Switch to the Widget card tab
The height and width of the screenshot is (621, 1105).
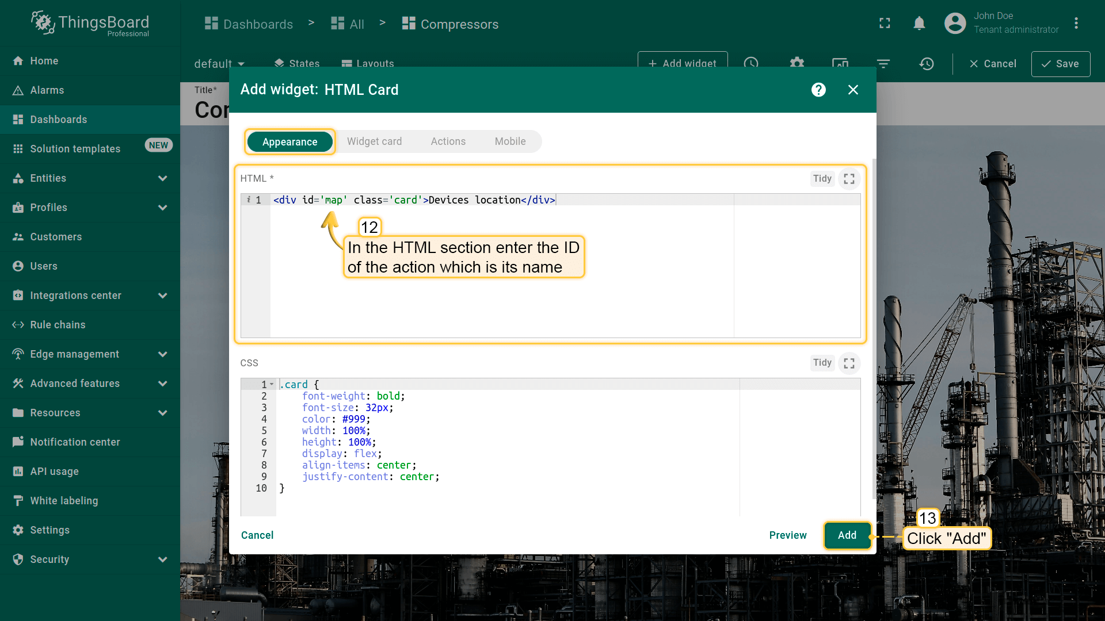click(374, 141)
